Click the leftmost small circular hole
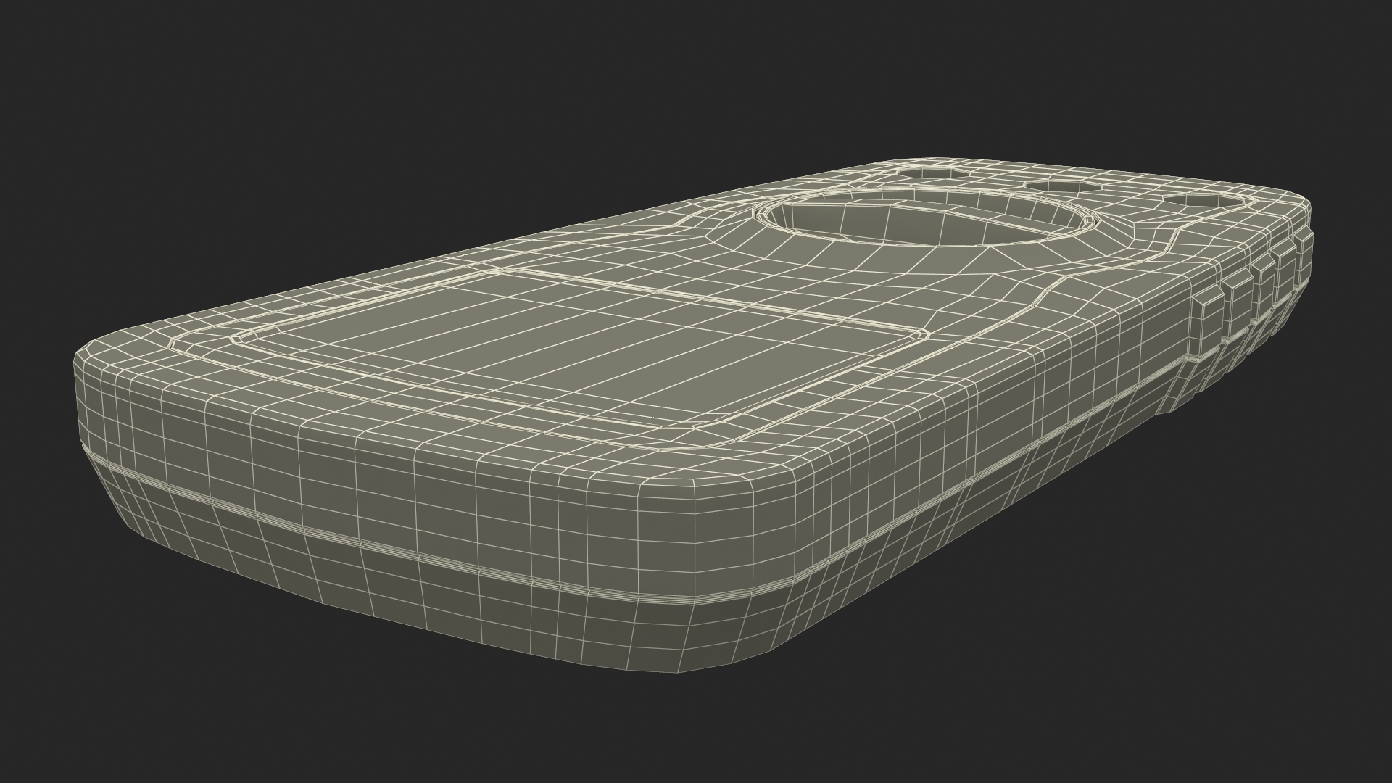This screenshot has width=1392, height=783. point(934,173)
